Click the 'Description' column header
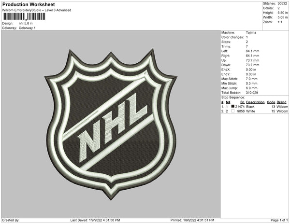The width and height of the screenshot is (290, 224). (x=255, y=102)
